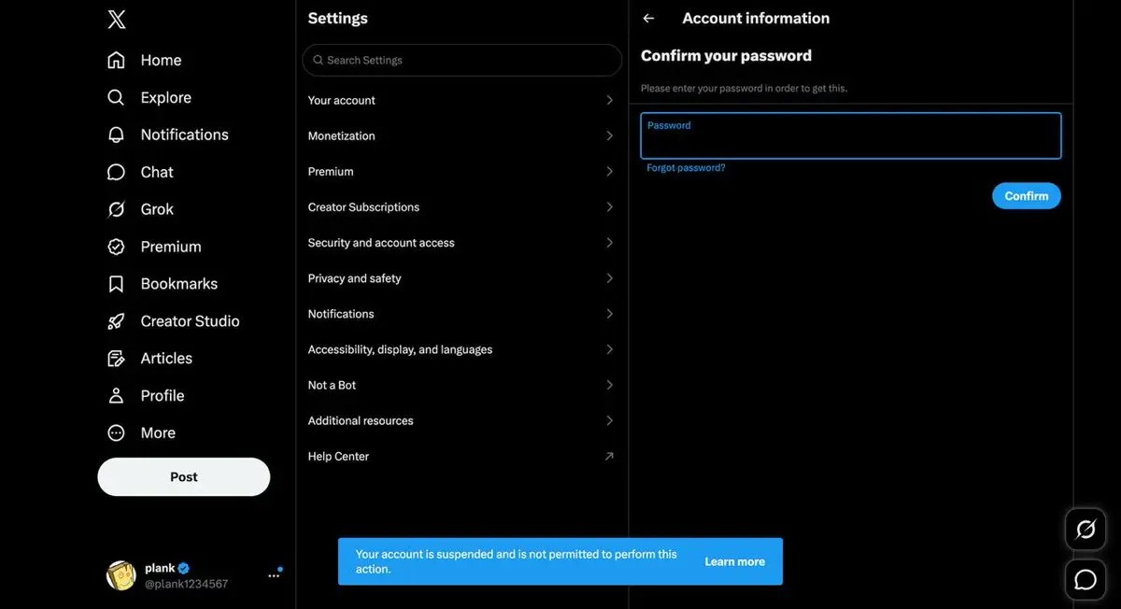Click the Explore label in the sidebar
The width and height of the screenshot is (1121, 609).
click(x=165, y=97)
